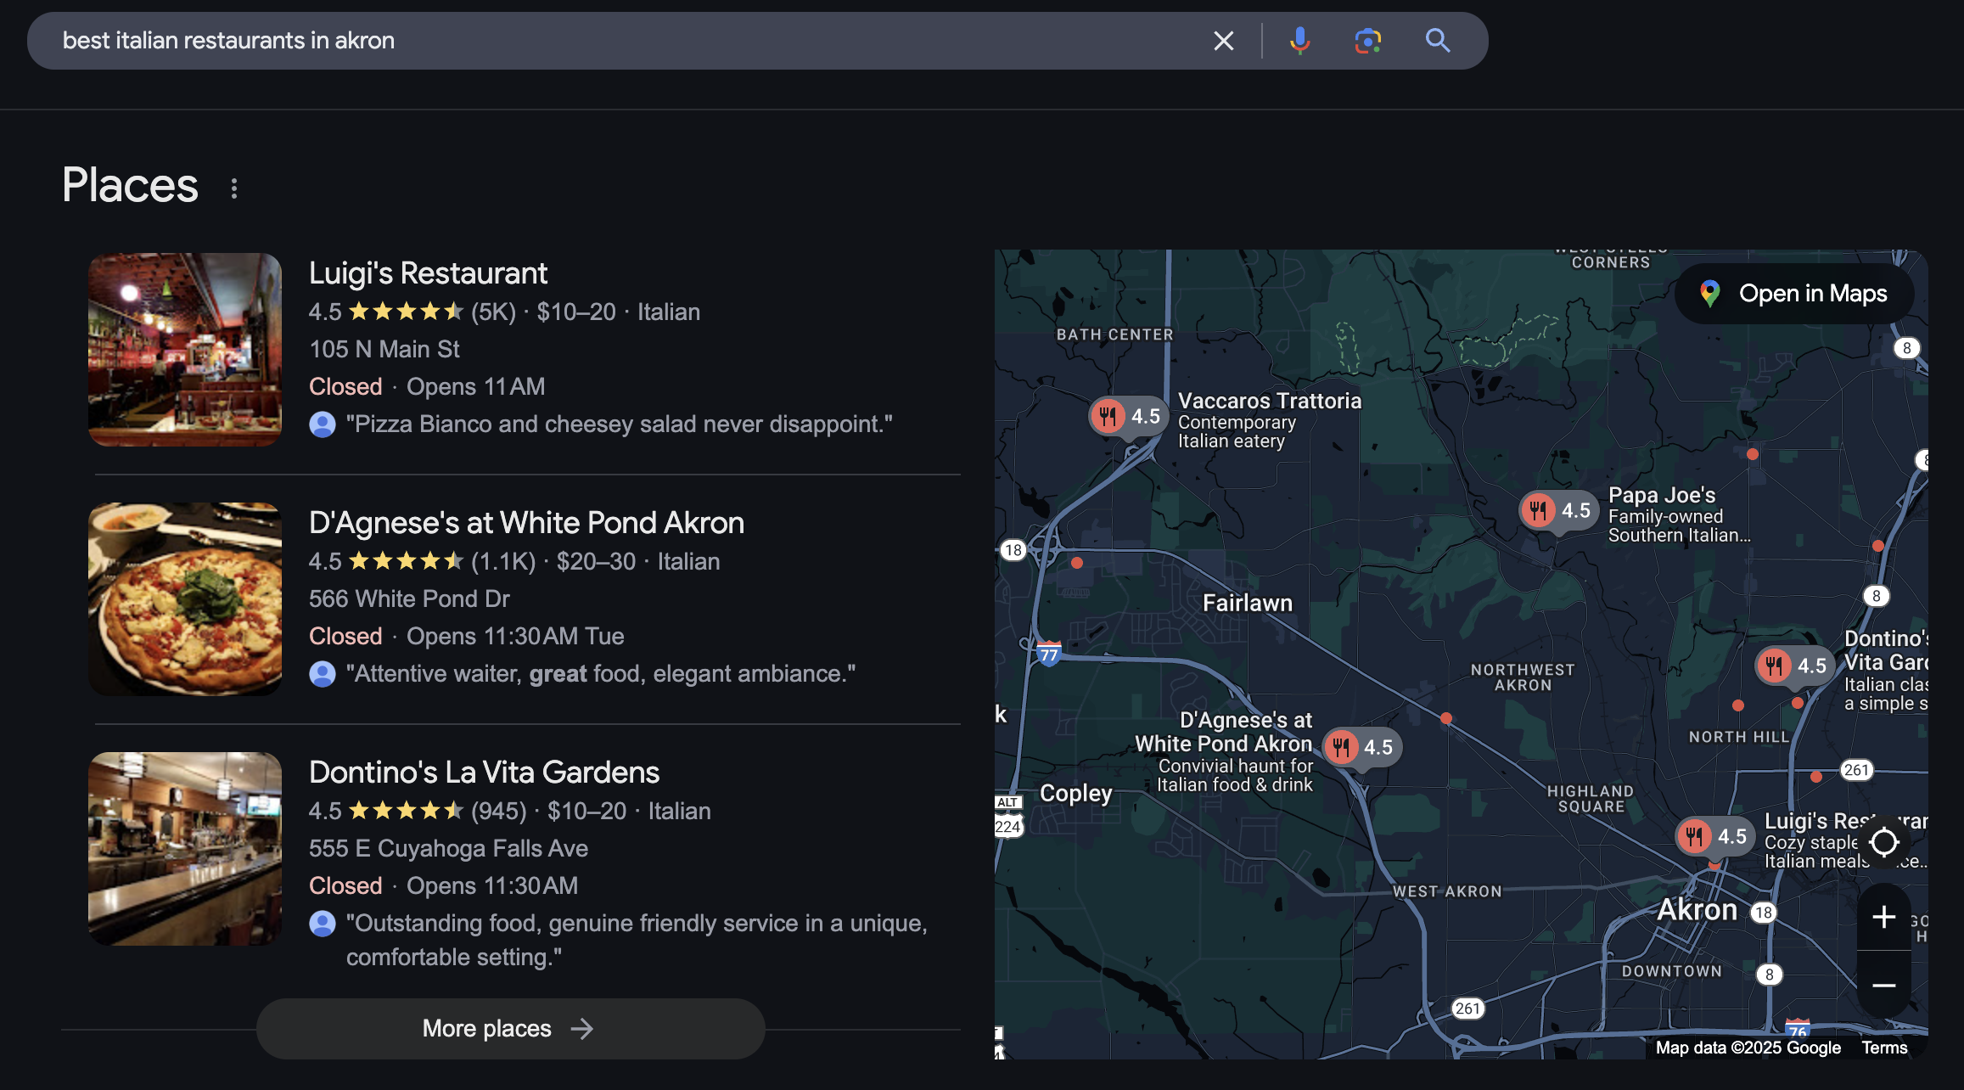The height and width of the screenshot is (1090, 1964).
Task: Click the Places section heading
Action: pos(130,185)
